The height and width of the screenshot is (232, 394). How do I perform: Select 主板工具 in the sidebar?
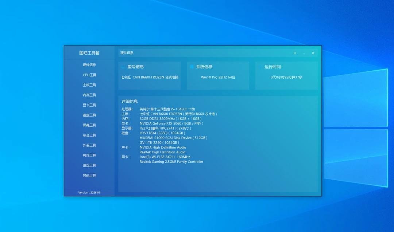[x=89, y=85]
